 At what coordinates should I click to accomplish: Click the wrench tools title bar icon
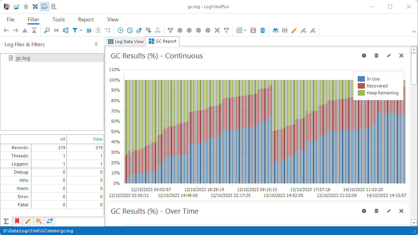pyautogui.click(x=35, y=7)
